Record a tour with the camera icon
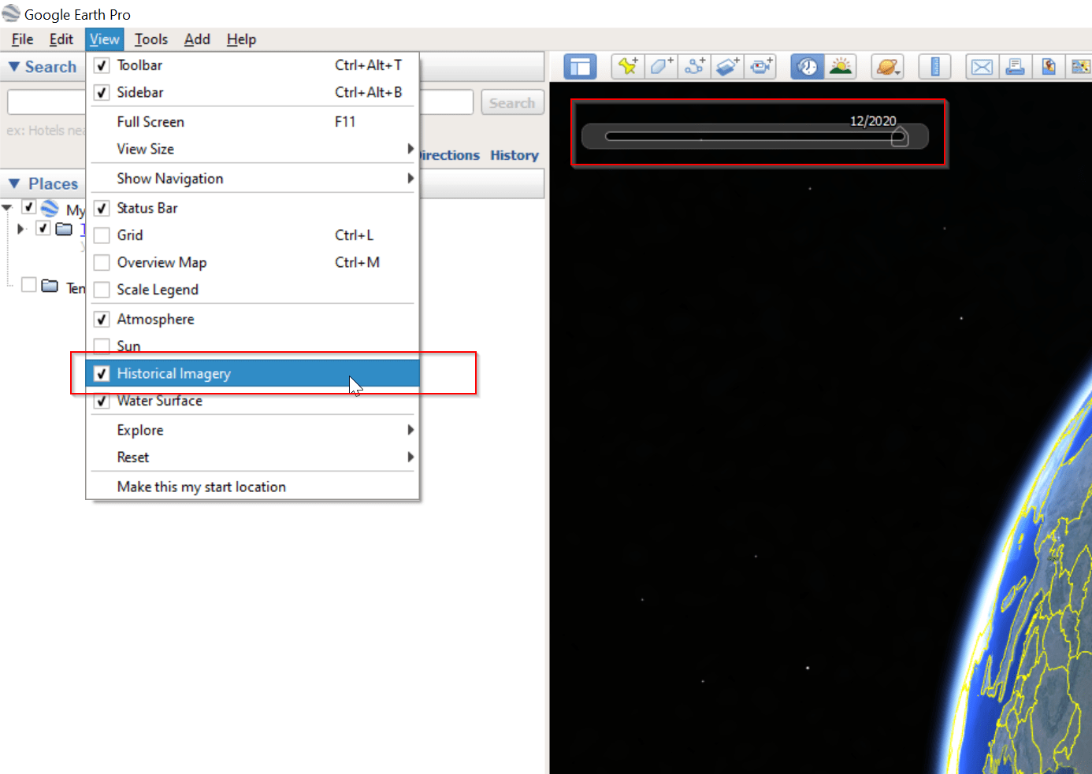Image resolution: width=1092 pixels, height=774 pixels. pos(760,67)
